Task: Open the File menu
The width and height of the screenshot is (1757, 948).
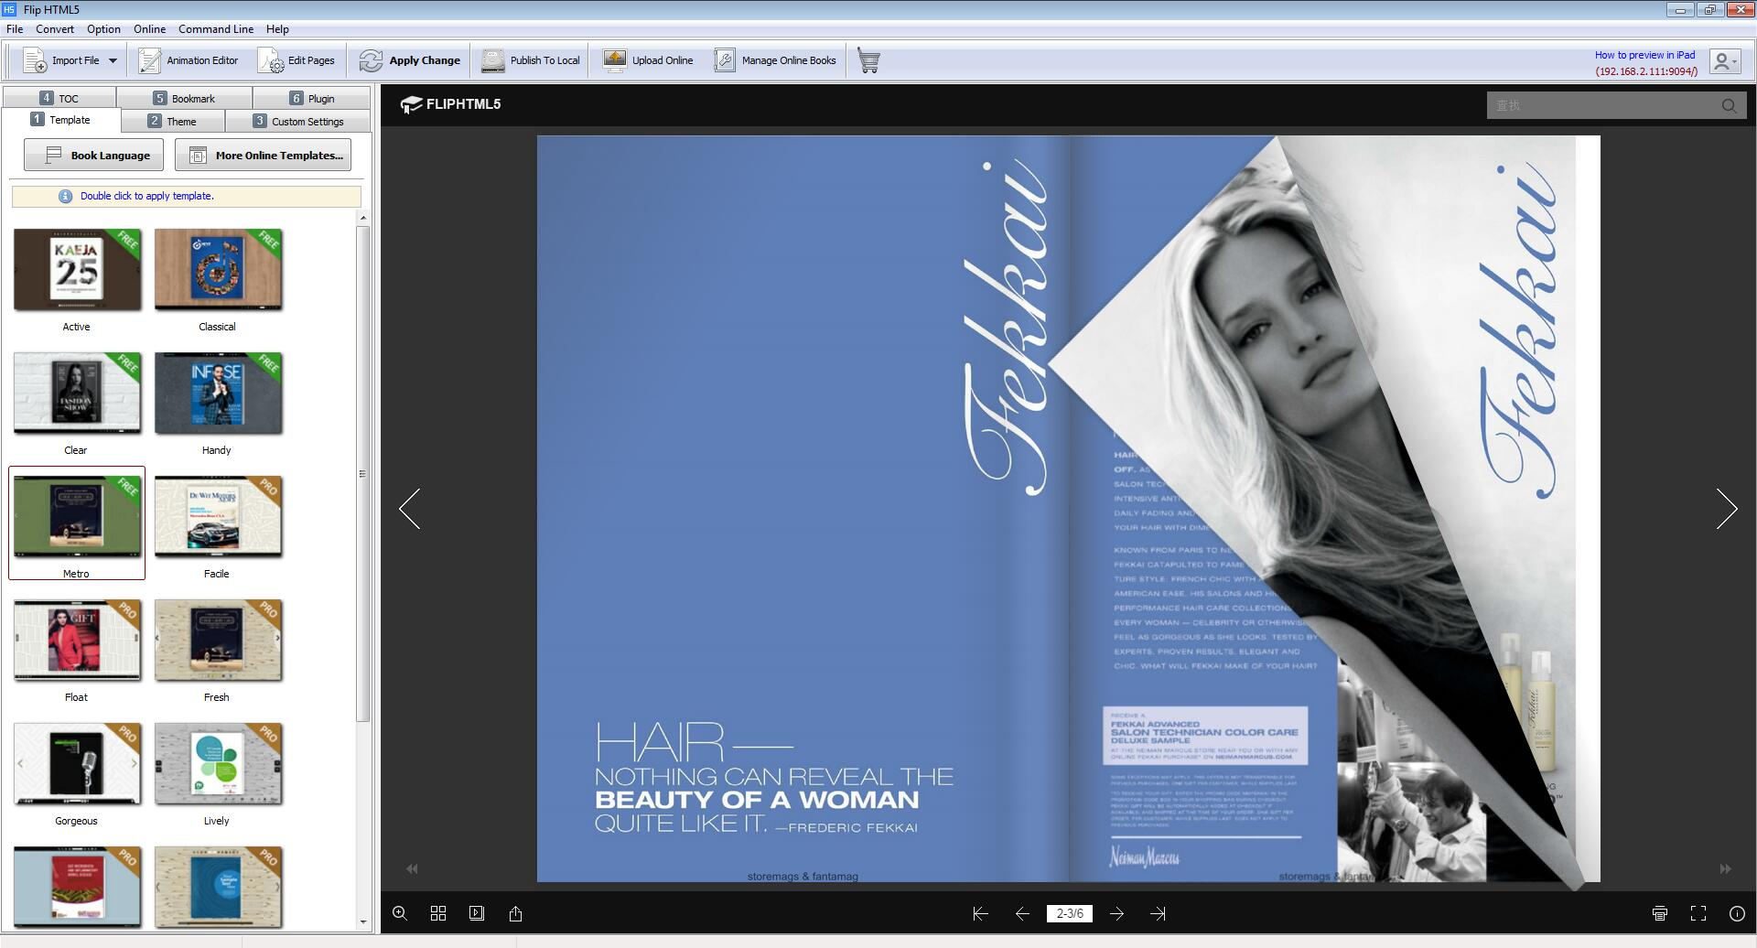Action: point(15,29)
